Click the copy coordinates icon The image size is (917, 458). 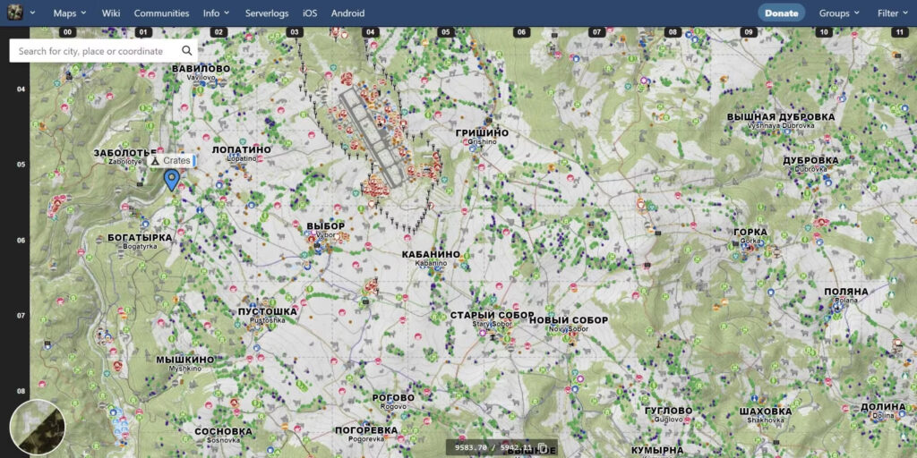543,447
